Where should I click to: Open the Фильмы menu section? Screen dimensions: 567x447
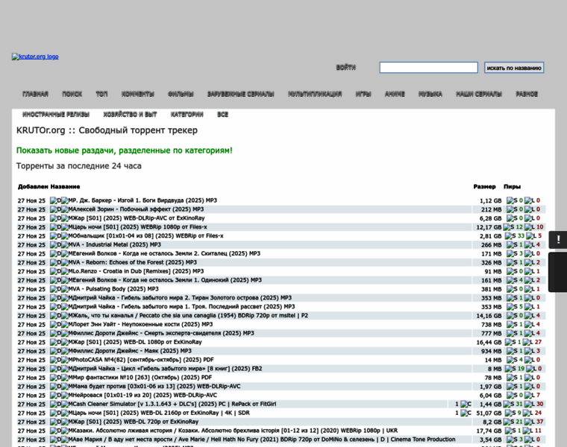(x=181, y=95)
